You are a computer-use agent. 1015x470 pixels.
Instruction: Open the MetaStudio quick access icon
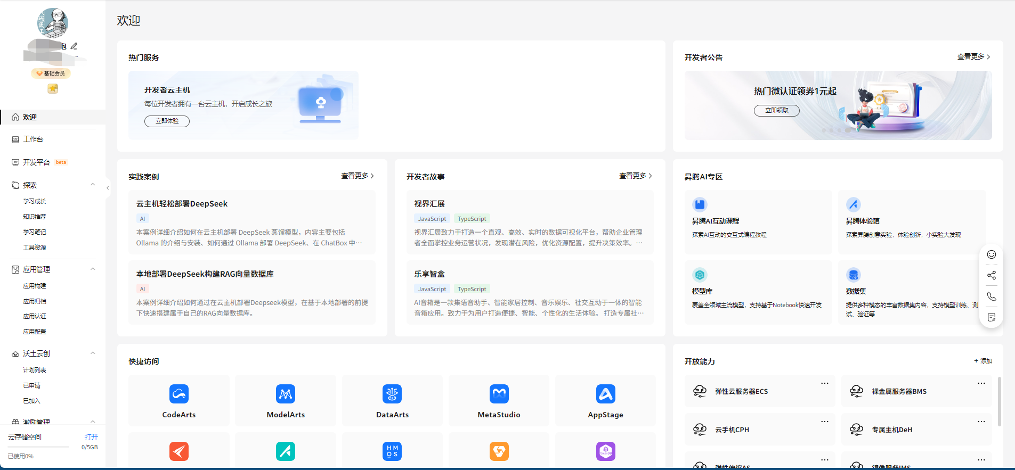(499, 394)
